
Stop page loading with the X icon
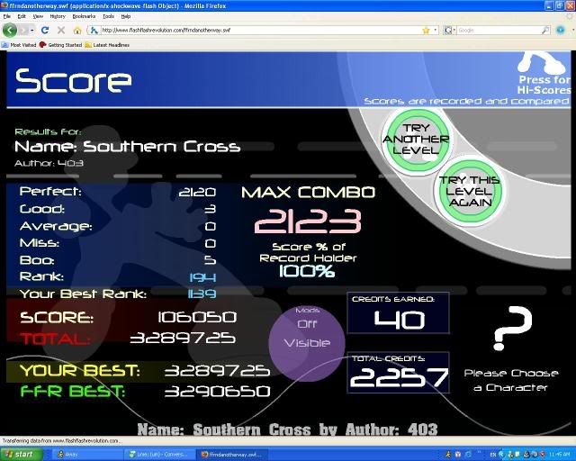61,30
